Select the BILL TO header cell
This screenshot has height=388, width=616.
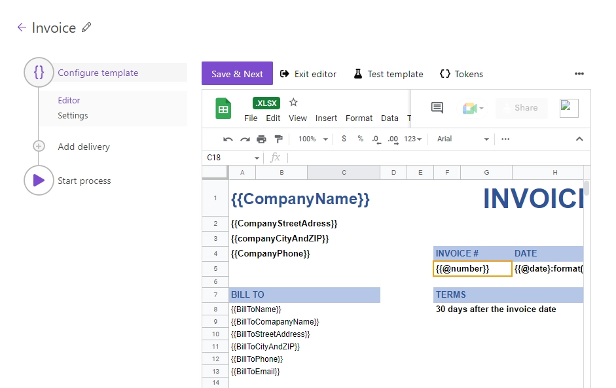[304, 294]
